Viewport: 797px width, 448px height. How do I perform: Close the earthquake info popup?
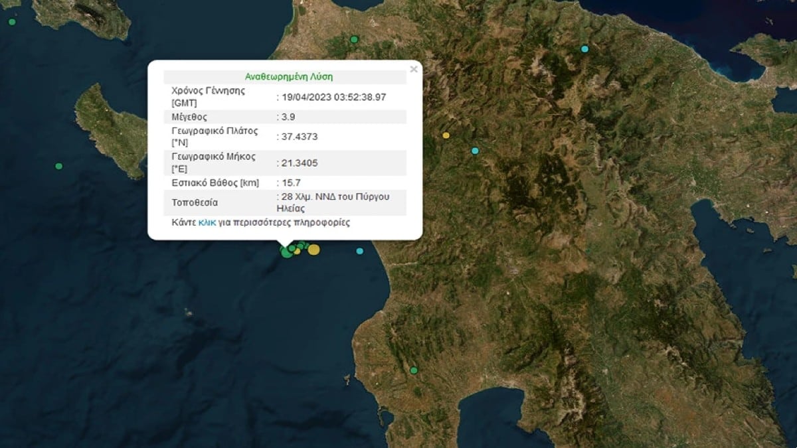coord(414,69)
